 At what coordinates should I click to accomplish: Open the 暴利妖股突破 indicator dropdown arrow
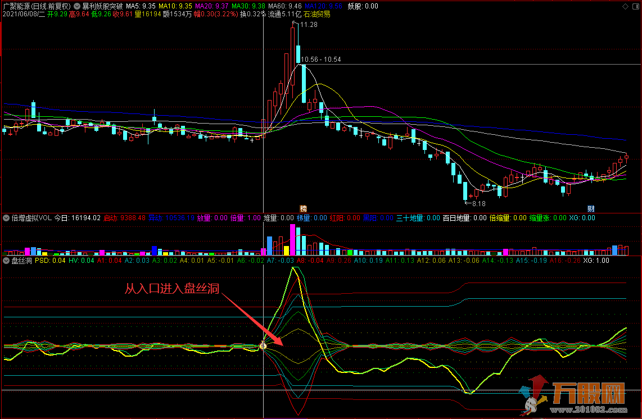point(77,6)
